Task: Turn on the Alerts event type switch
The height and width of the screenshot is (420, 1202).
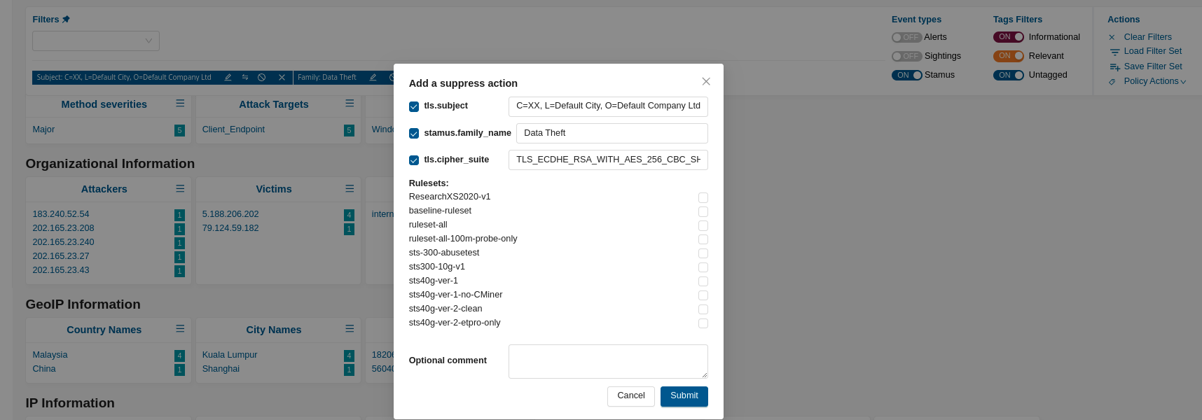Action: [x=906, y=37]
